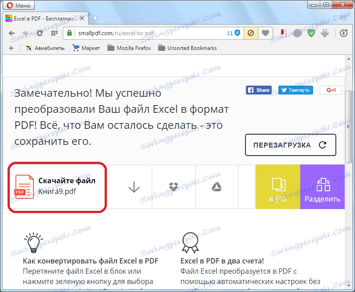Viewport: 355px width, 292px height.
Task: Focus the smallpdf.com address field
Action: 149,33
